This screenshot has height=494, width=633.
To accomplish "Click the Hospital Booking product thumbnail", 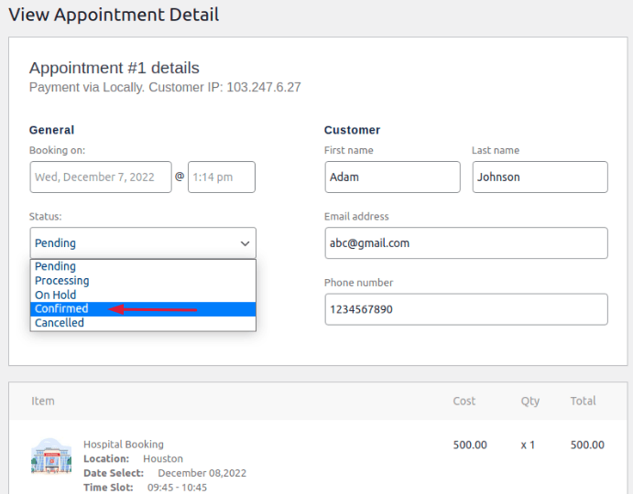I will 51,456.
